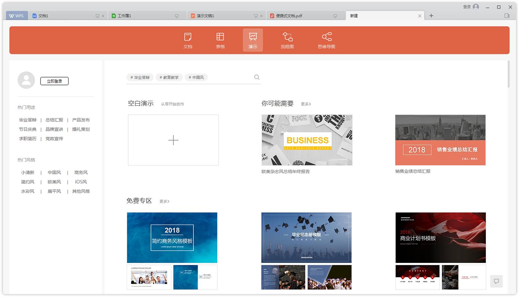The width and height of the screenshot is (519, 297).
Task: Choose the 简约风 style link
Action: click(28, 182)
